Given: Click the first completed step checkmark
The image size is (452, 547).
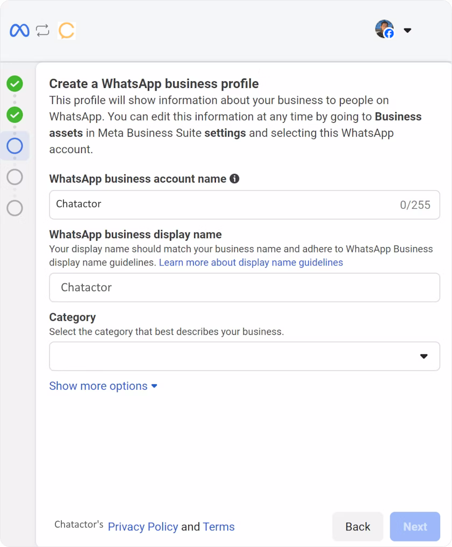Looking at the screenshot, I should click(15, 83).
